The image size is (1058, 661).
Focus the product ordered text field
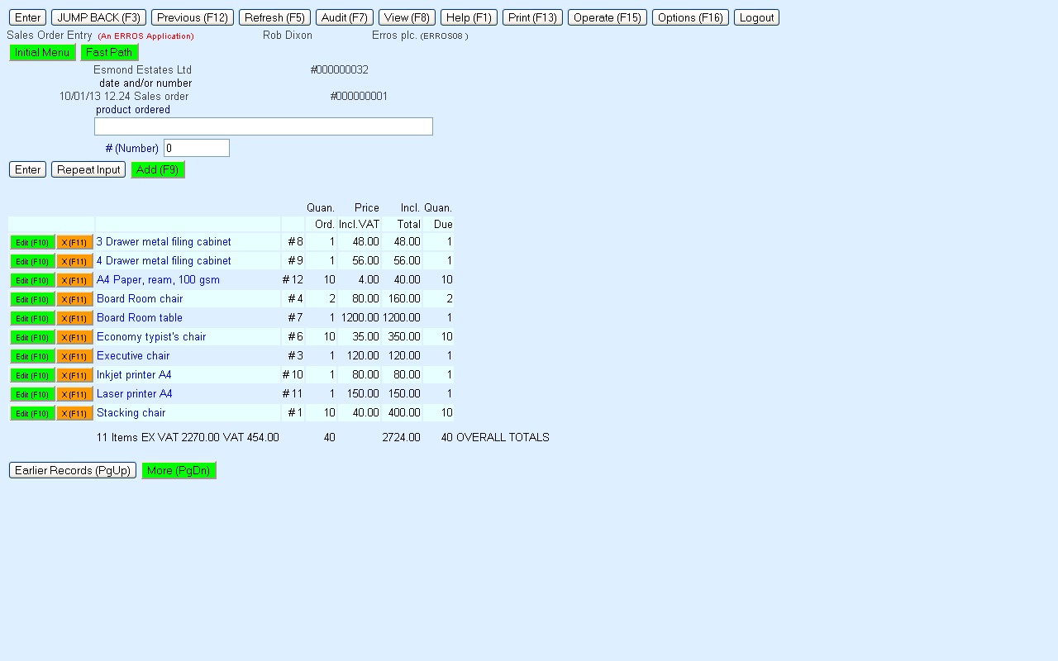point(263,126)
